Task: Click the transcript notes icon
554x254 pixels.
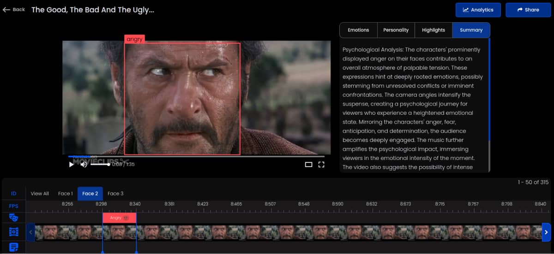Action: pyautogui.click(x=13, y=247)
